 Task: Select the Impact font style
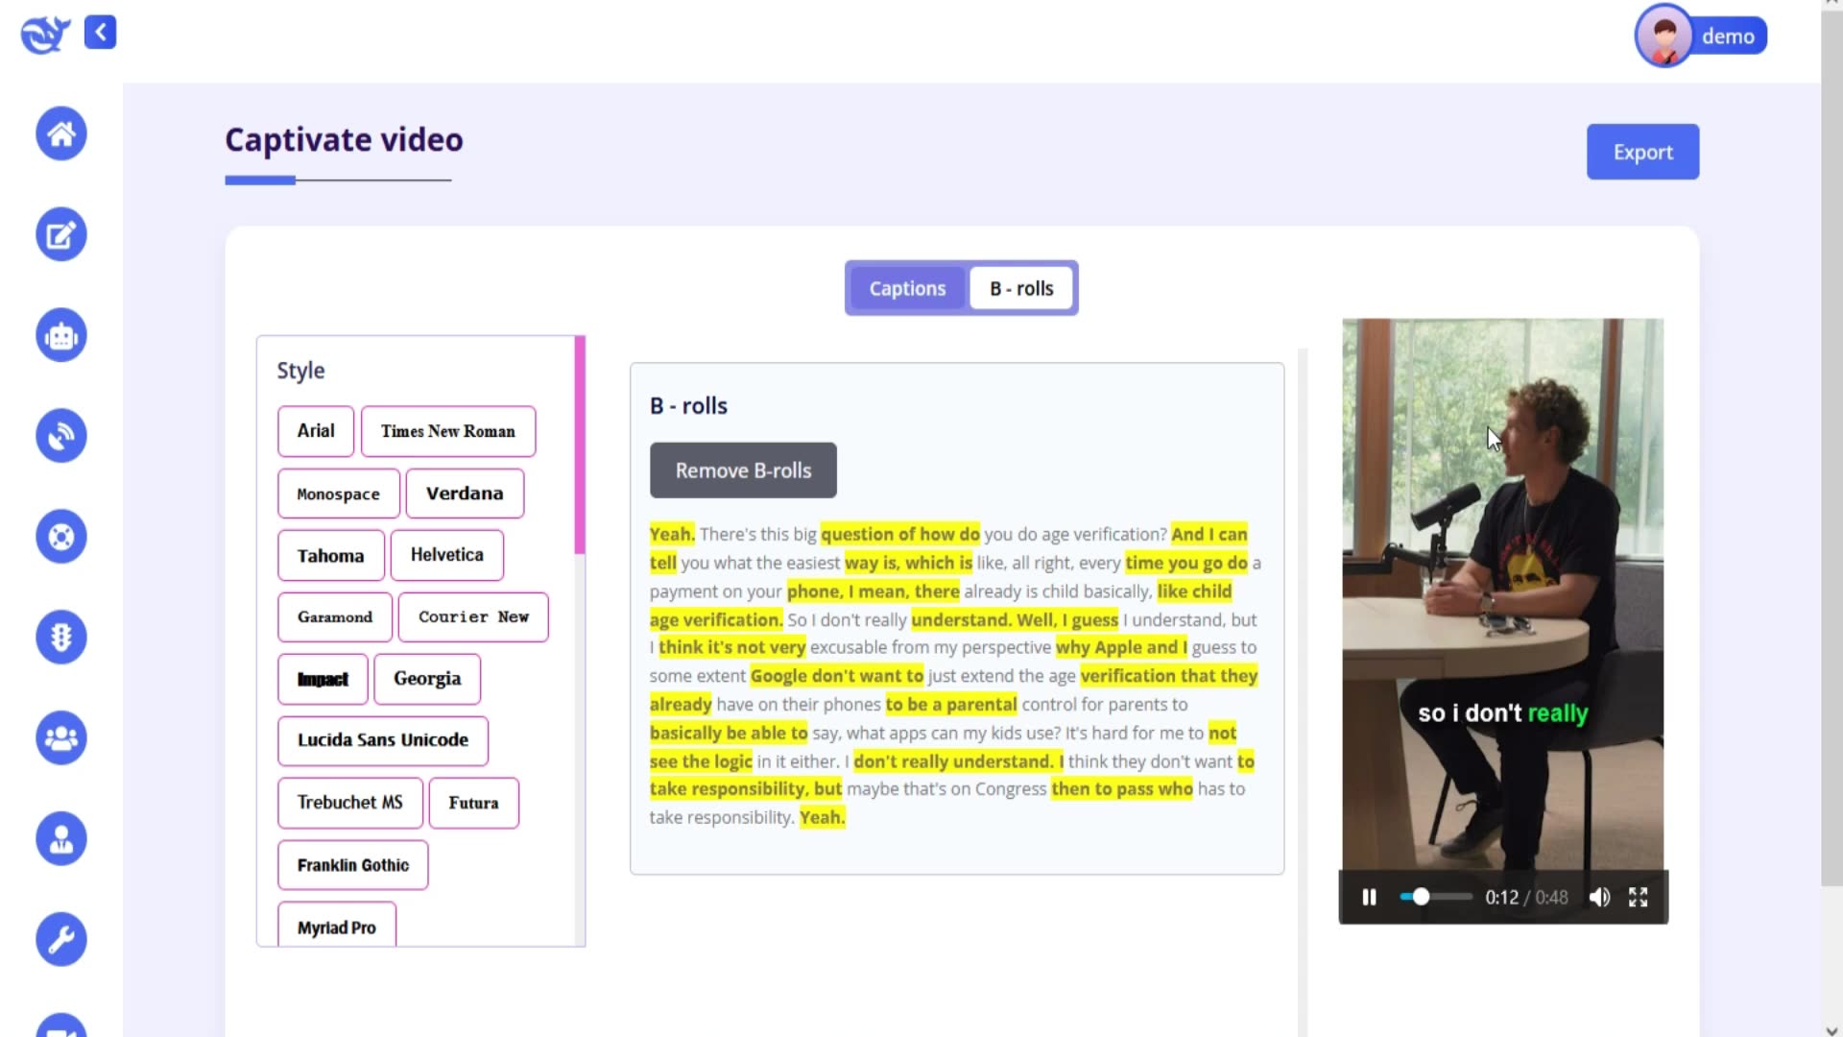[323, 679]
